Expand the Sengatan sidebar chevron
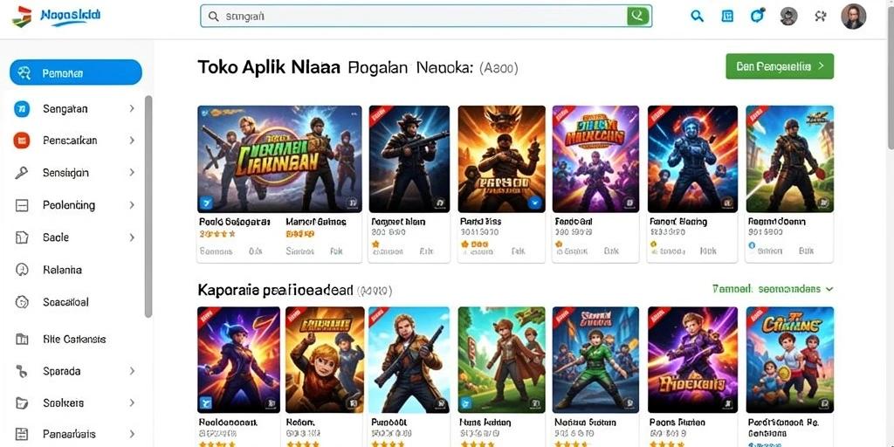 132,108
